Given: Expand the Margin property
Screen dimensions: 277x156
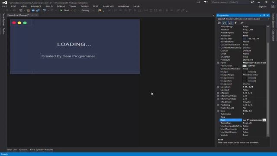Looking at the screenshot, I should pos(218,93).
